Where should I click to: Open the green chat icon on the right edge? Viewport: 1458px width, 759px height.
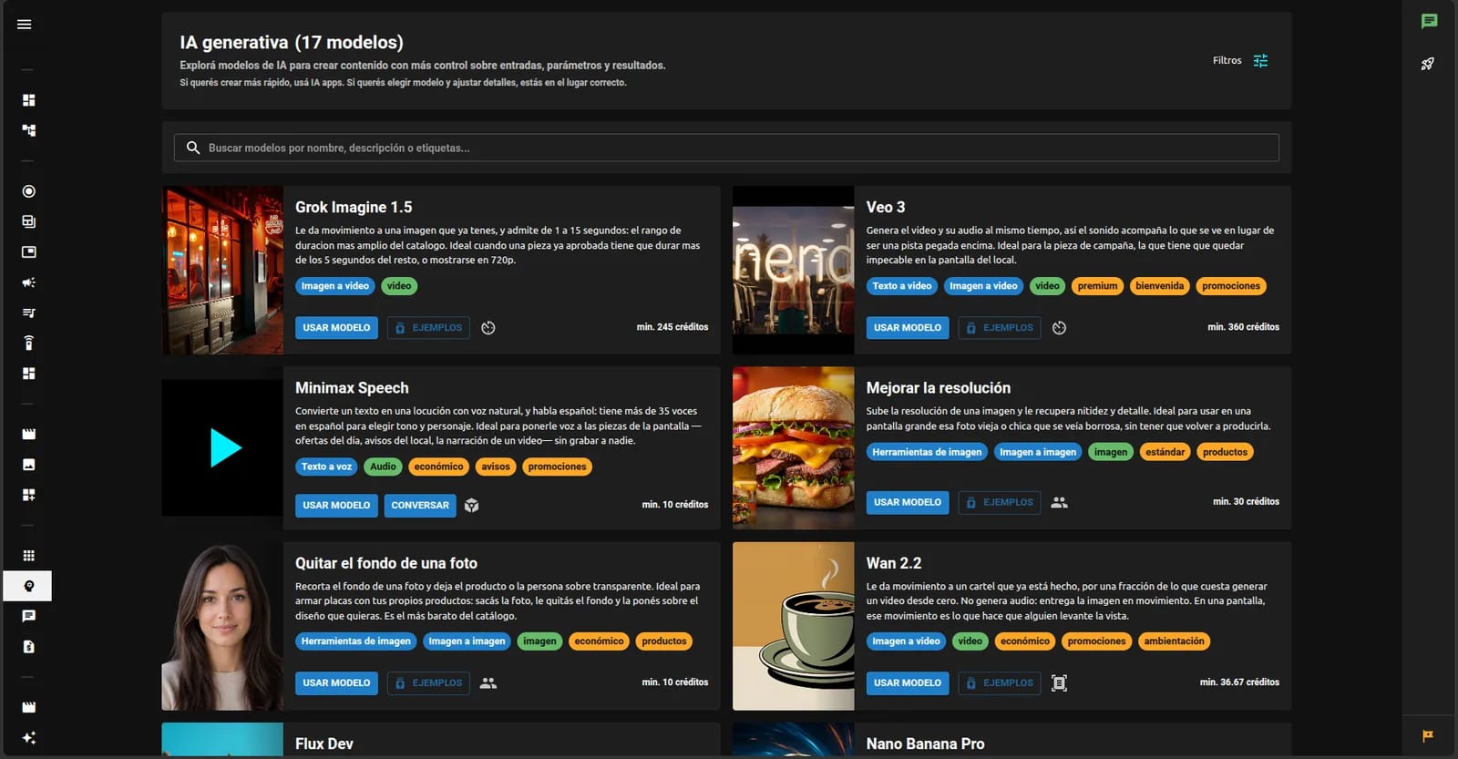(1429, 21)
